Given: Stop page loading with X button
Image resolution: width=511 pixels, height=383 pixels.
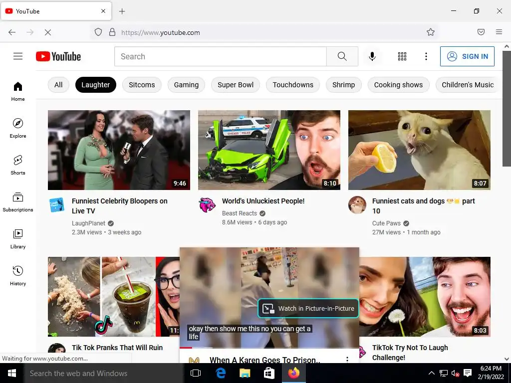Looking at the screenshot, I should click(x=47, y=32).
